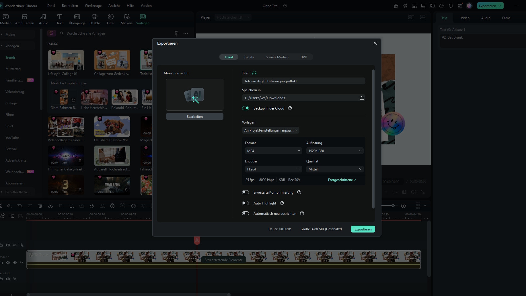
Task: Toggle visibility eye of Video 1 track
Action: (x=15, y=263)
